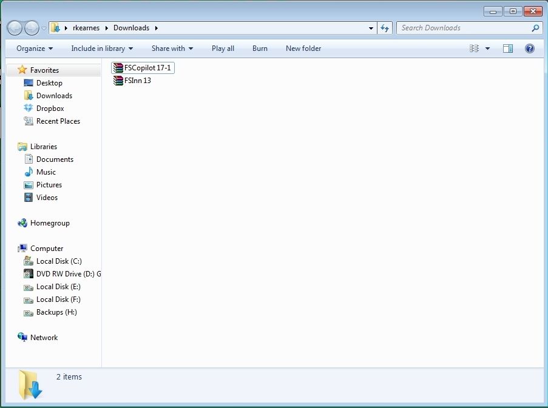Click Play all in the toolbar

(x=223, y=48)
